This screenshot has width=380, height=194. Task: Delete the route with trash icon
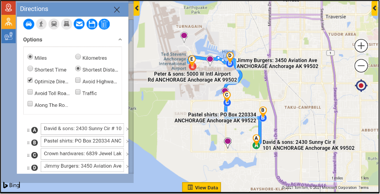[x=104, y=24]
